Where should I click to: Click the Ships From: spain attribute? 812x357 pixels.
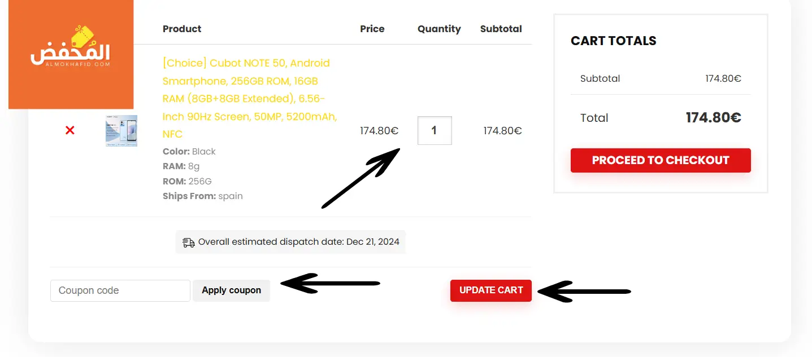tap(203, 196)
